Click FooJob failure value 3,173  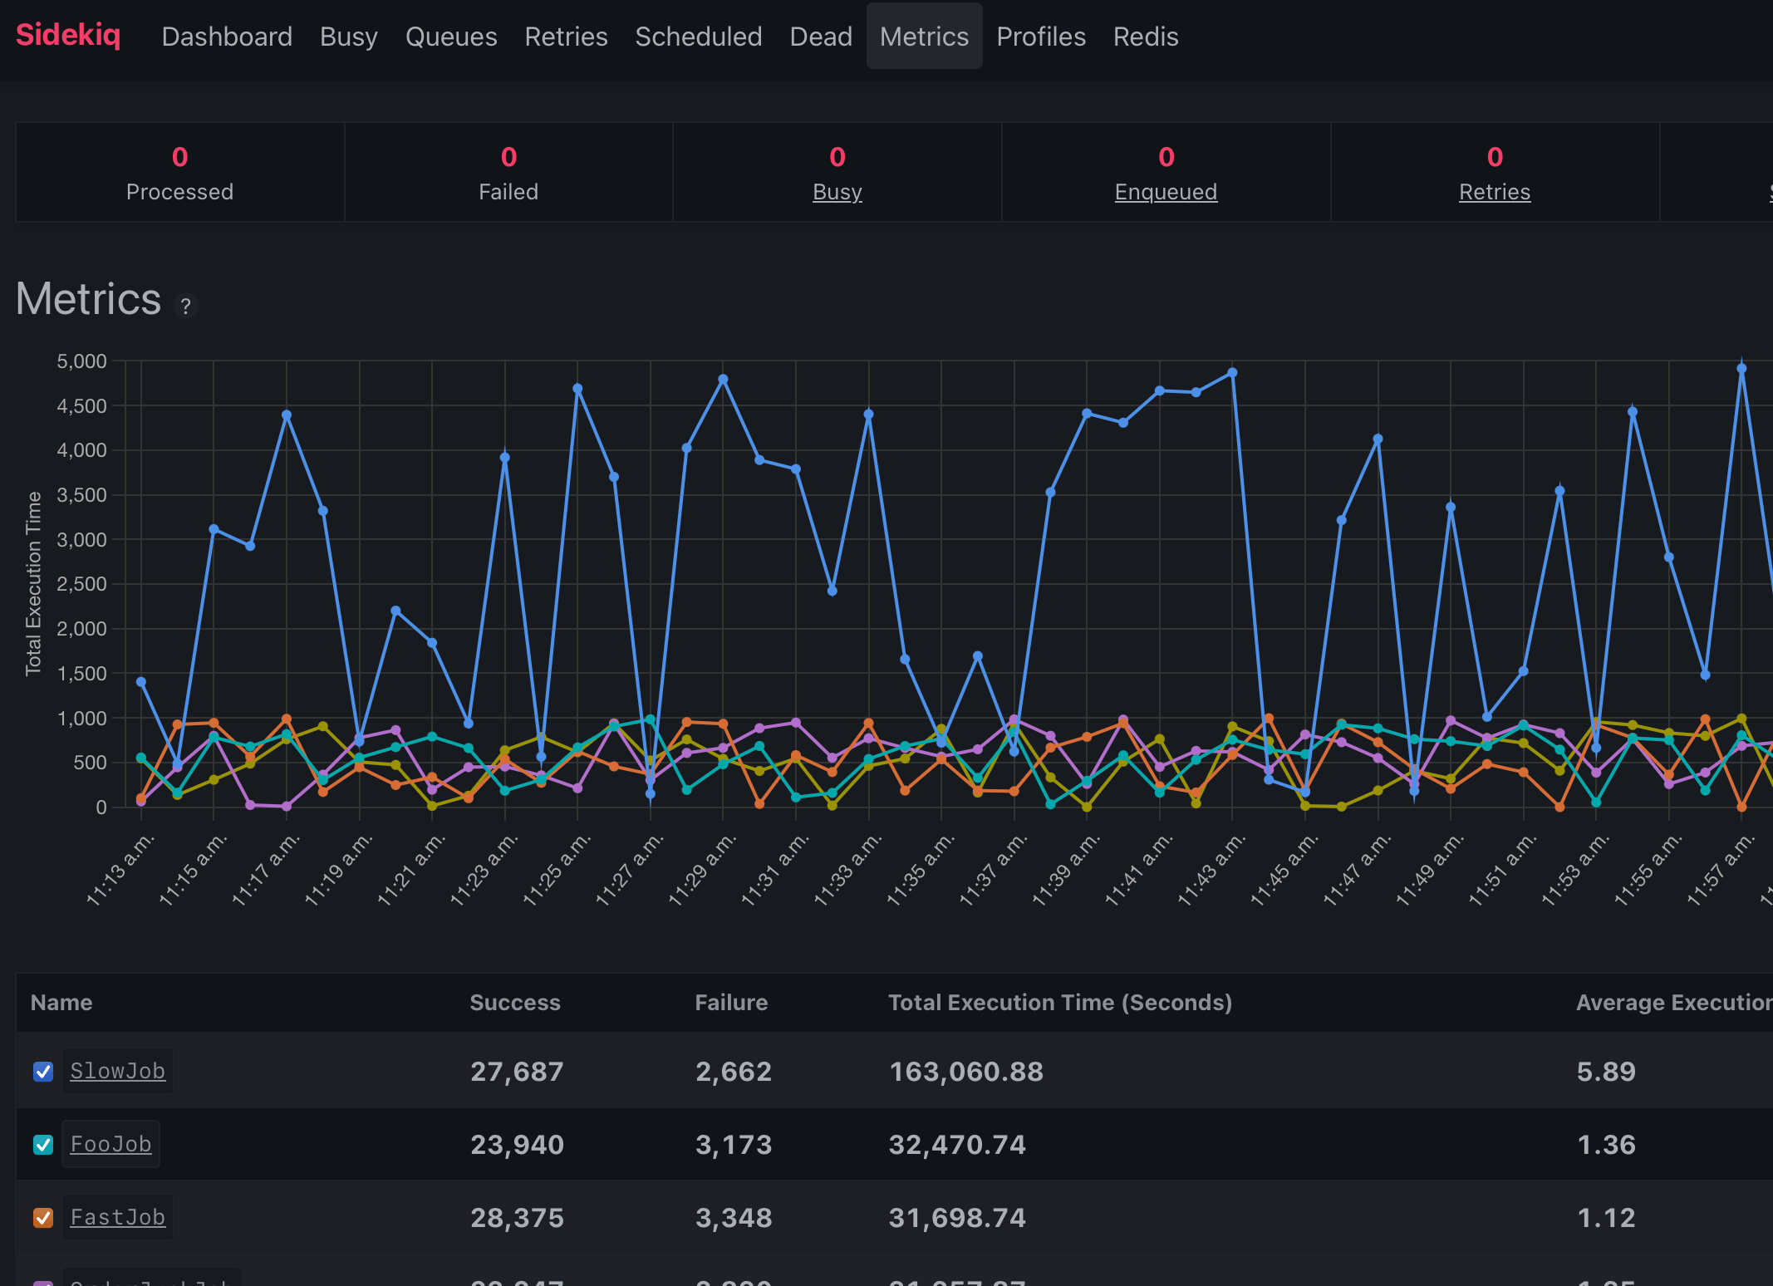[734, 1145]
